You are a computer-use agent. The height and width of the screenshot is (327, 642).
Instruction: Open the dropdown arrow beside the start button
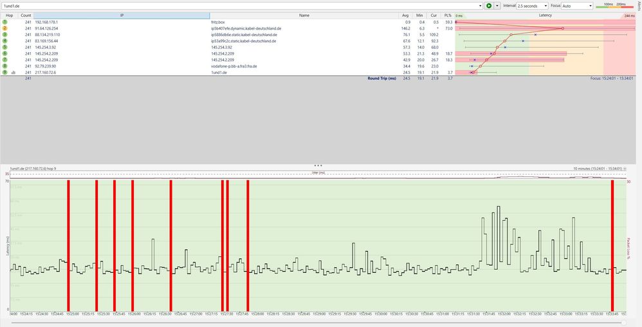[x=497, y=5]
